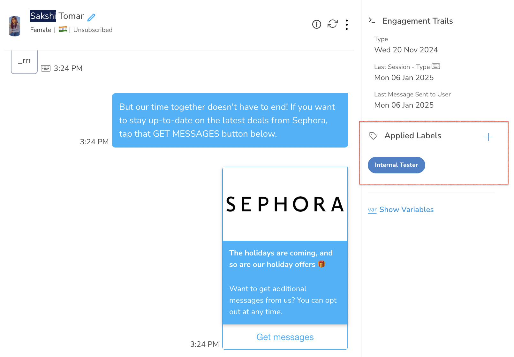The width and height of the screenshot is (514, 357).
Task: Click the Unsubscribed status text
Action: tap(93, 30)
